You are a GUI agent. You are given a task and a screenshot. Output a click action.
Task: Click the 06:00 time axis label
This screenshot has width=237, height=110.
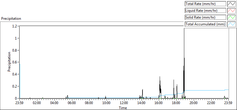coord(72,103)
